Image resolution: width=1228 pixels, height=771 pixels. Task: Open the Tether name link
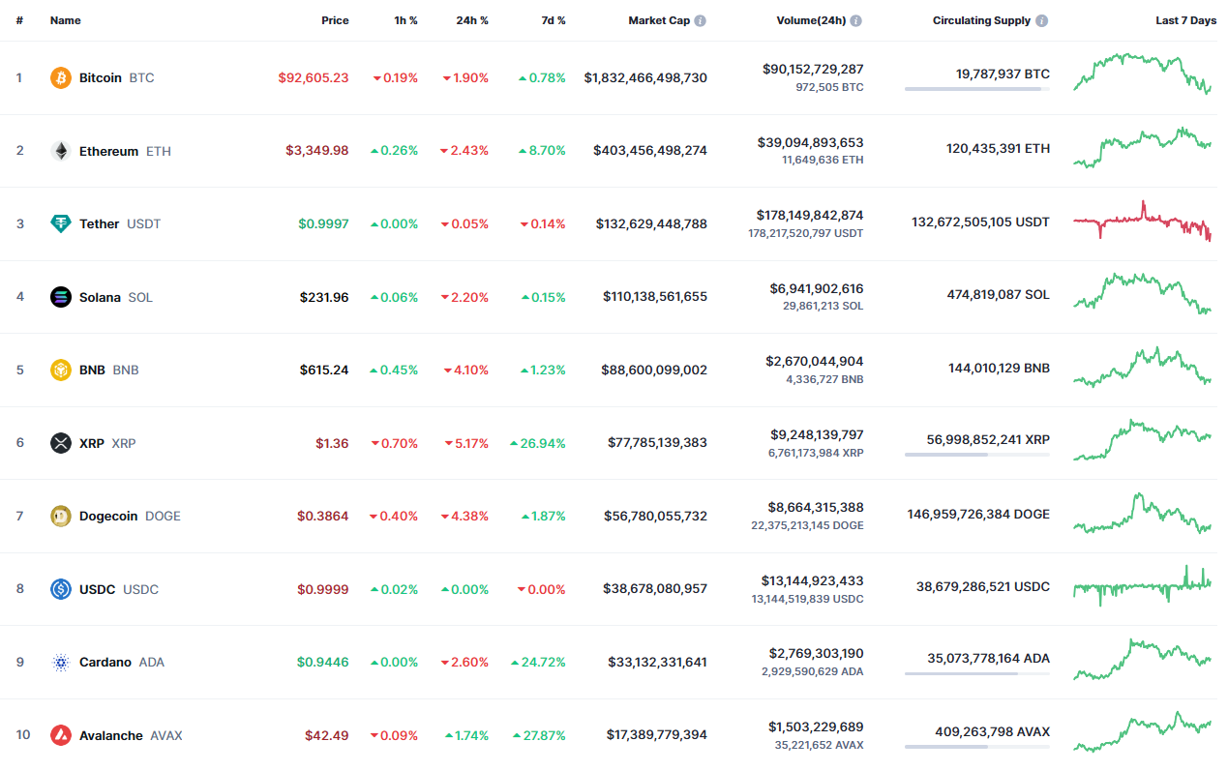[x=99, y=223]
